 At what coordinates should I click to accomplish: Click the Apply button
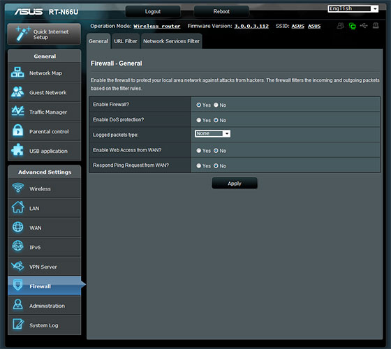(235, 183)
